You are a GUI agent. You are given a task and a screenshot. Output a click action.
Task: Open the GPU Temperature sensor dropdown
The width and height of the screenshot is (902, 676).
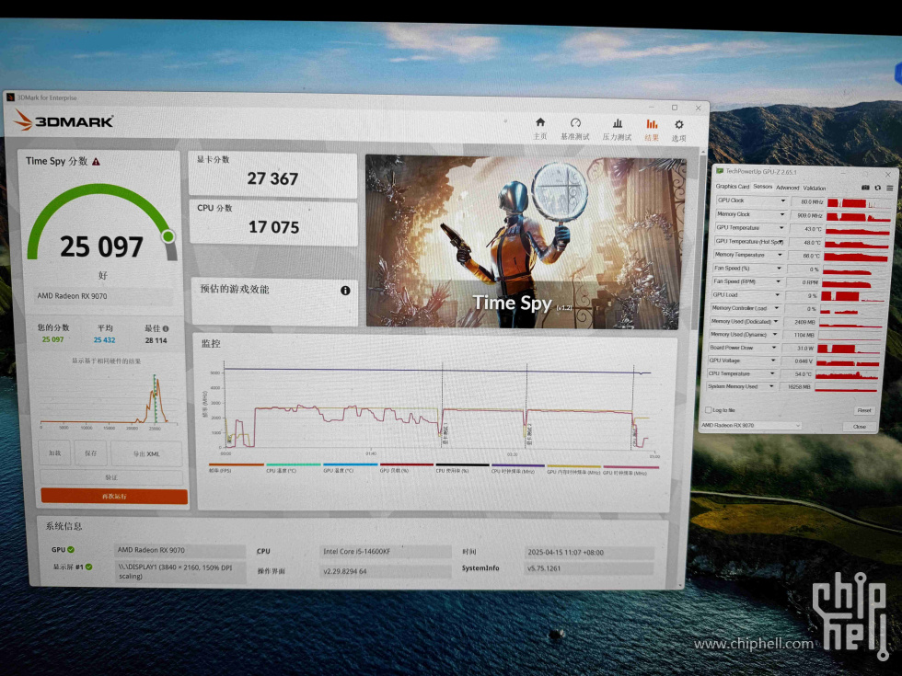(781, 228)
